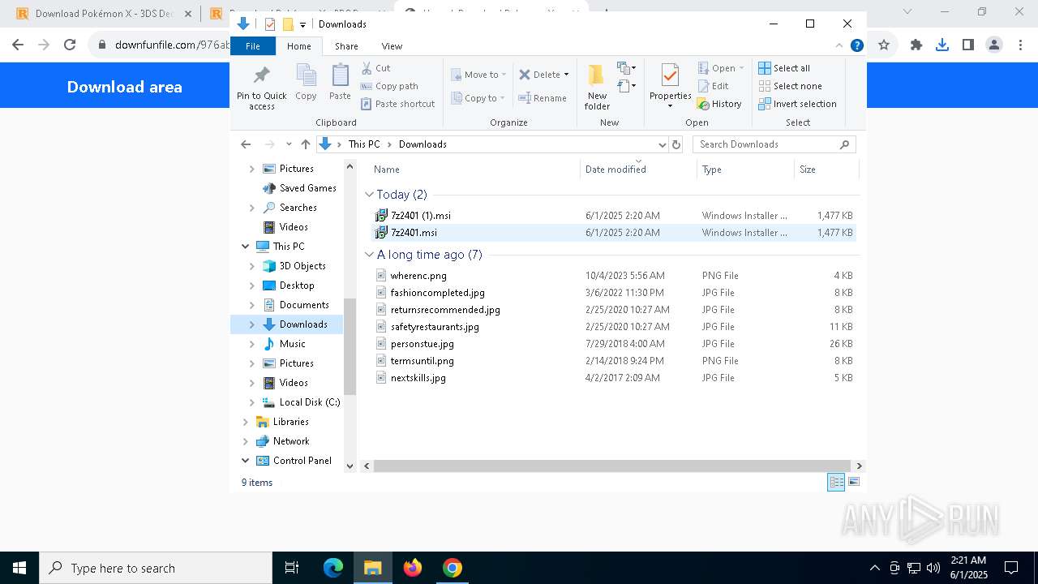Image resolution: width=1038 pixels, height=584 pixels.
Task: Open the New item dropdown
Action: pyautogui.click(x=627, y=68)
